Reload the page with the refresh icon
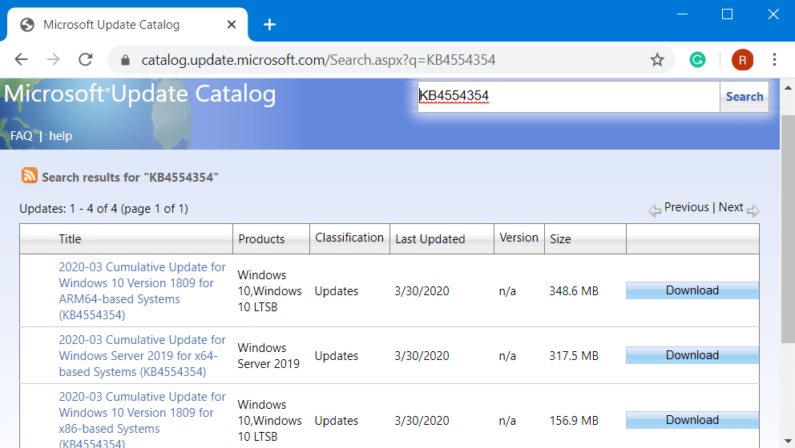Screen dimensions: 795x448 point(86,60)
